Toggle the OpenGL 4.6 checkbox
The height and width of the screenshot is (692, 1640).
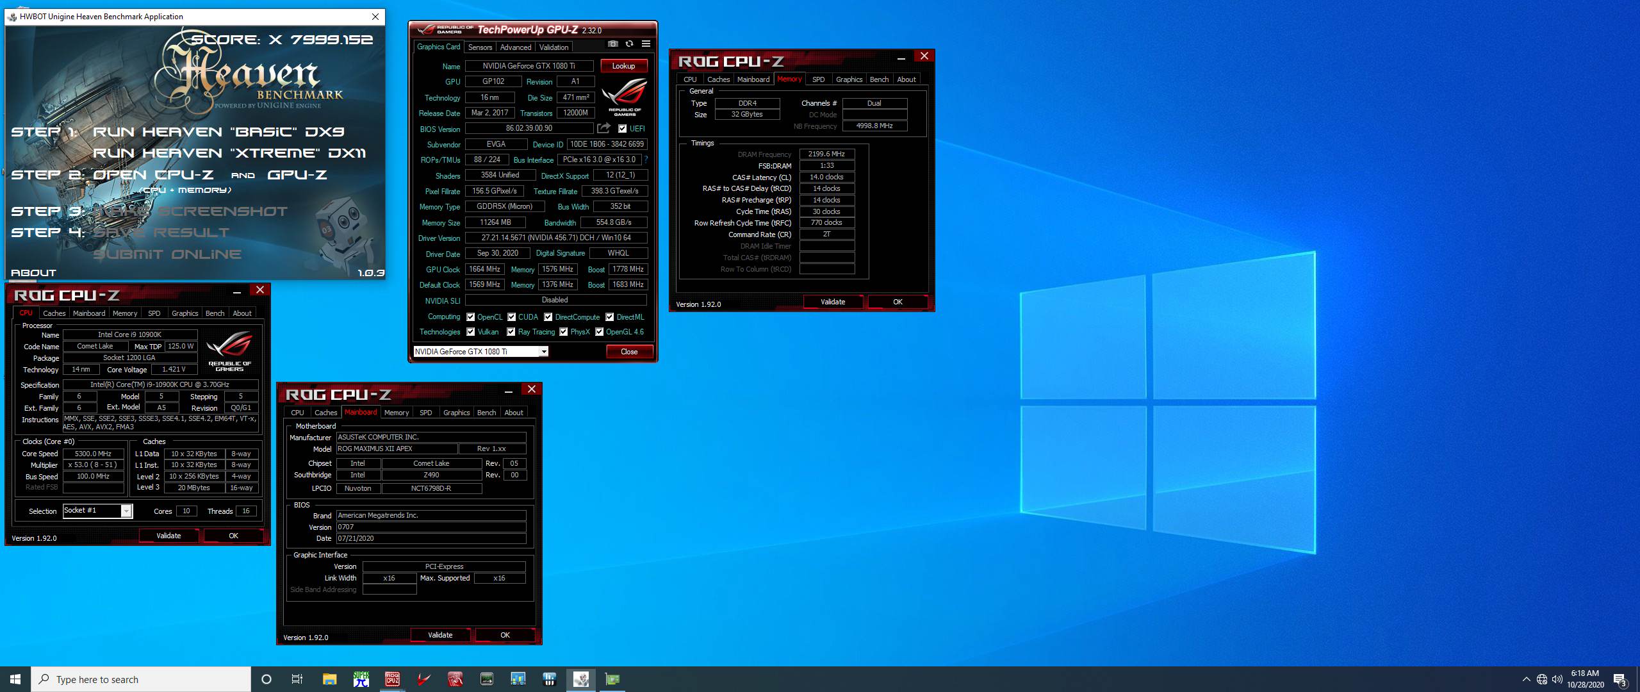pyautogui.click(x=600, y=331)
